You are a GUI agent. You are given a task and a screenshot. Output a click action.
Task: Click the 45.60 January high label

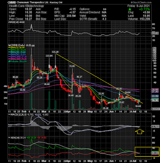[x=15, y=77]
